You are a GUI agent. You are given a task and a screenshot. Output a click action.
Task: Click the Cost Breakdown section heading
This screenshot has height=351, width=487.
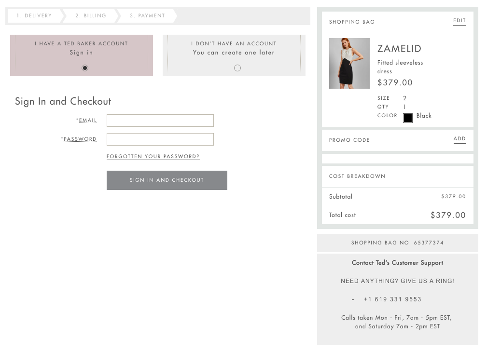click(357, 176)
